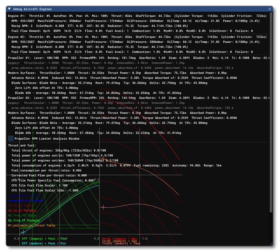
Task: Select the 'Propeller #2:' label
Action: pos(19,98)
